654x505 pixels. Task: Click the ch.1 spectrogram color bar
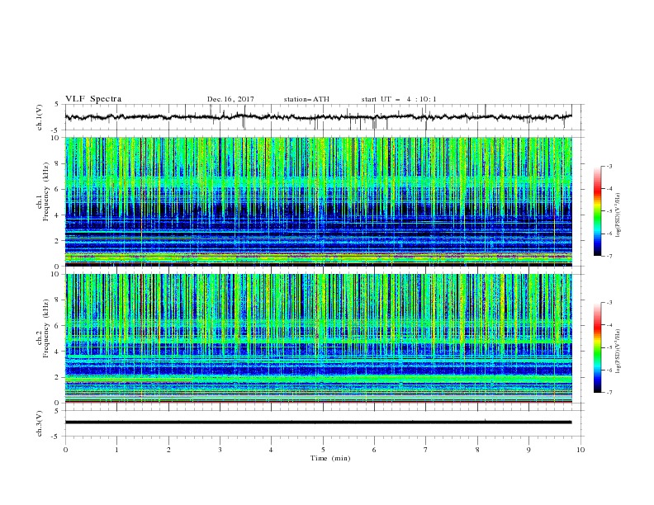[x=598, y=211]
